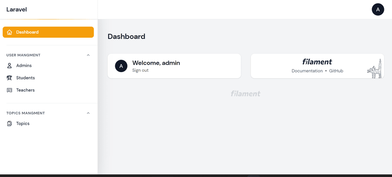Collapse the Topics Mangment group chevron
The height and width of the screenshot is (177, 392).
click(x=88, y=113)
